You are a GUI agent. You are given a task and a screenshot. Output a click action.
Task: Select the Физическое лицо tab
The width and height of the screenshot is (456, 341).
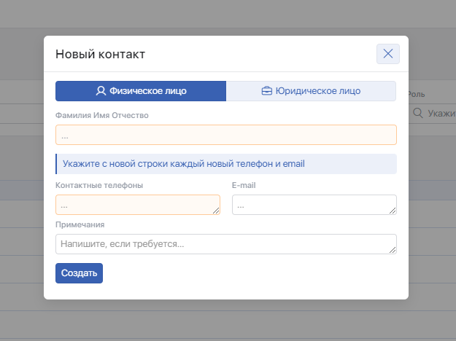(x=141, y=91)
